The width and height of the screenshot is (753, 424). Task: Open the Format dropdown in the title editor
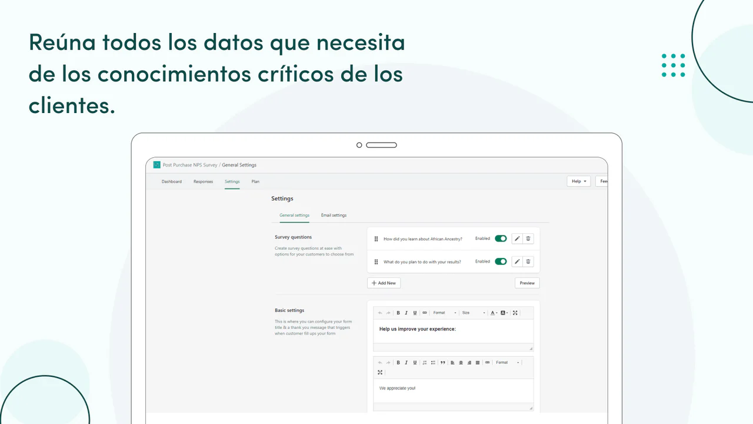pos(445,313)
